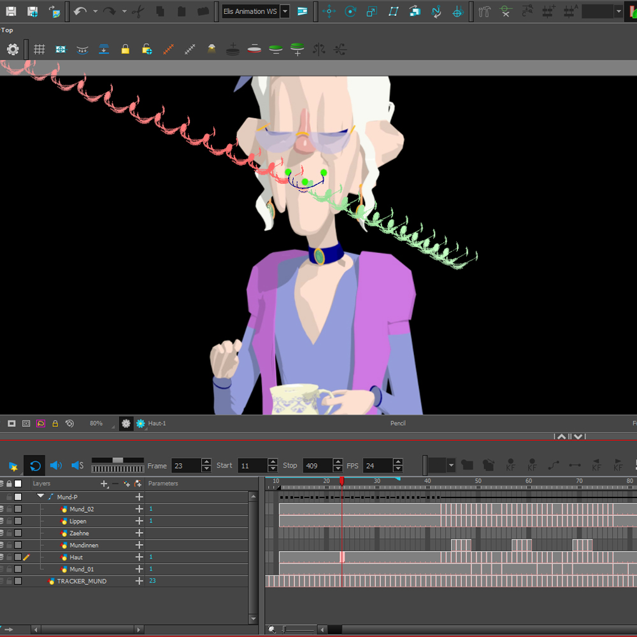Toggle the Loop playback button
This screenshot has height=637, width=637.
click(34, 466)
